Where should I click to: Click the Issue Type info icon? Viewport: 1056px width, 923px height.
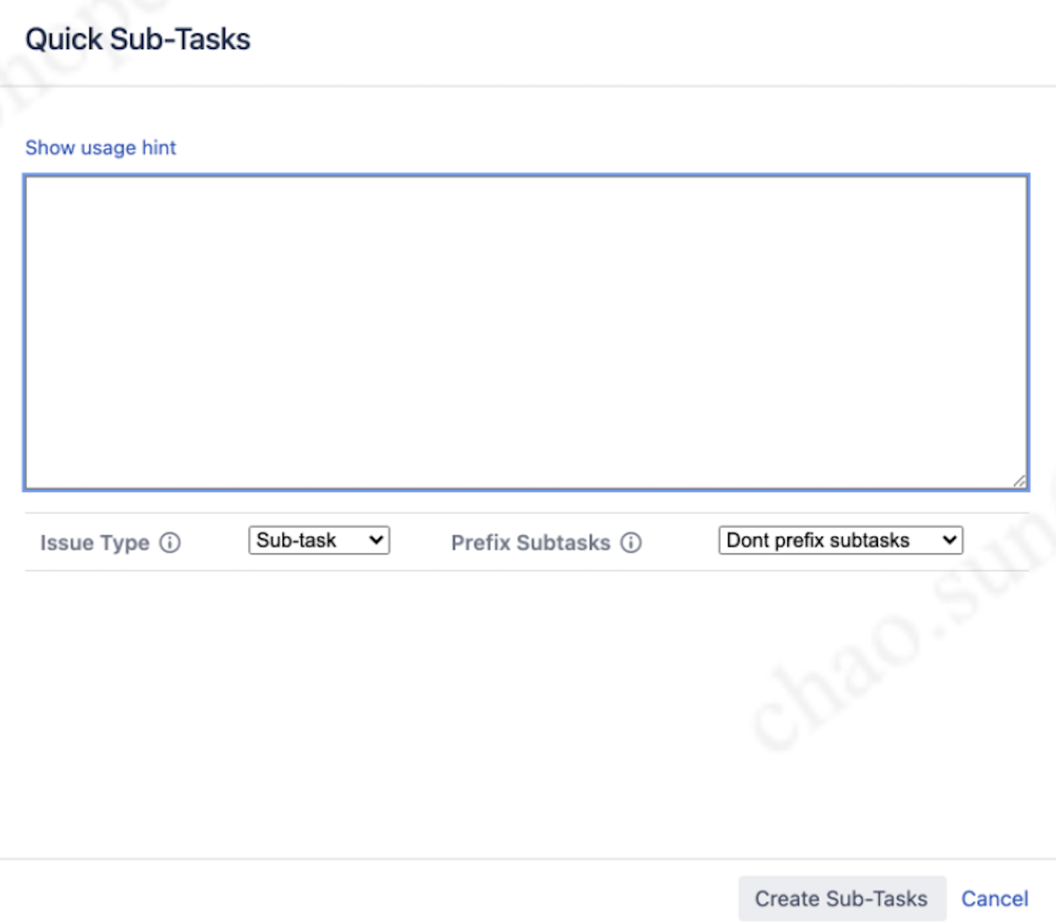coord(170,543)
